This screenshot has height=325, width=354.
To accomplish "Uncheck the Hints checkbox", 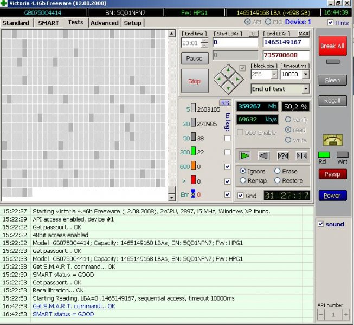I will coord(331,23).
